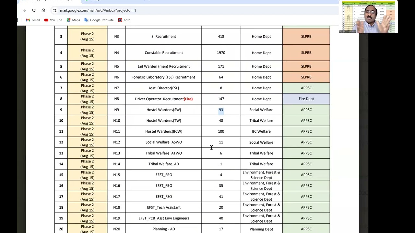The image size is (415, 233).
Task: Click vacancy count '64'
Action: coord(221,77)
